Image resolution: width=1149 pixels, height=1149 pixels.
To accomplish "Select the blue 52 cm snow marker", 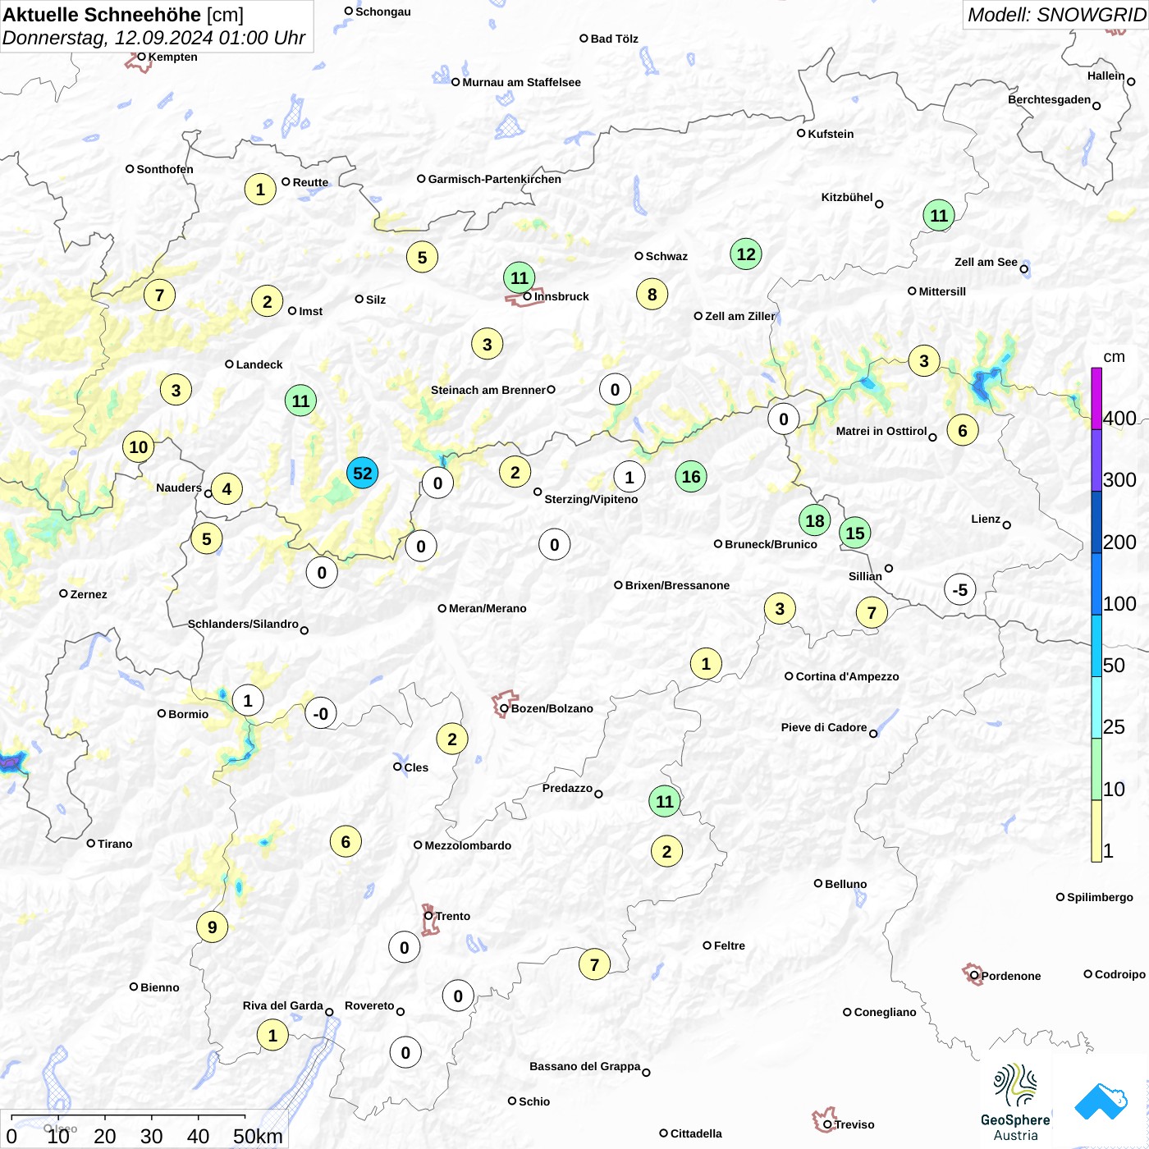I will point(362,473).
